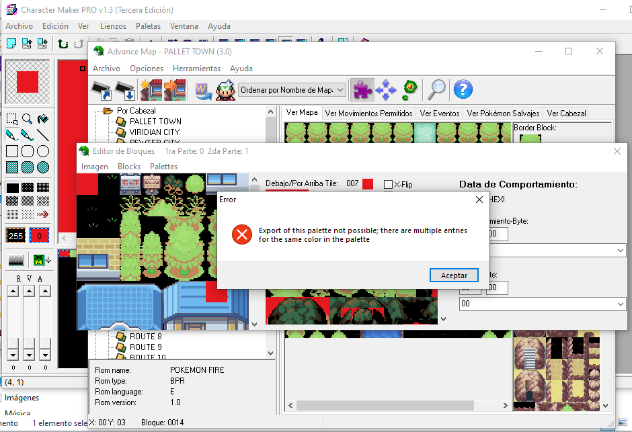The image size is (632, 432).
Task: Open the Blocks menu in Editor de Bloques
Action: (x=129, y=167)
